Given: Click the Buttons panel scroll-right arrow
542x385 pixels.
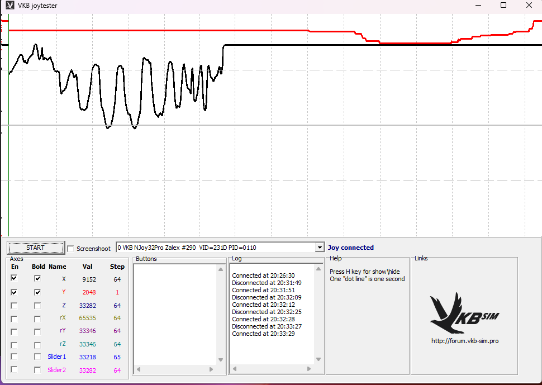Looking at the screenshot, I should pyautogui.click(x=211, y=369).
